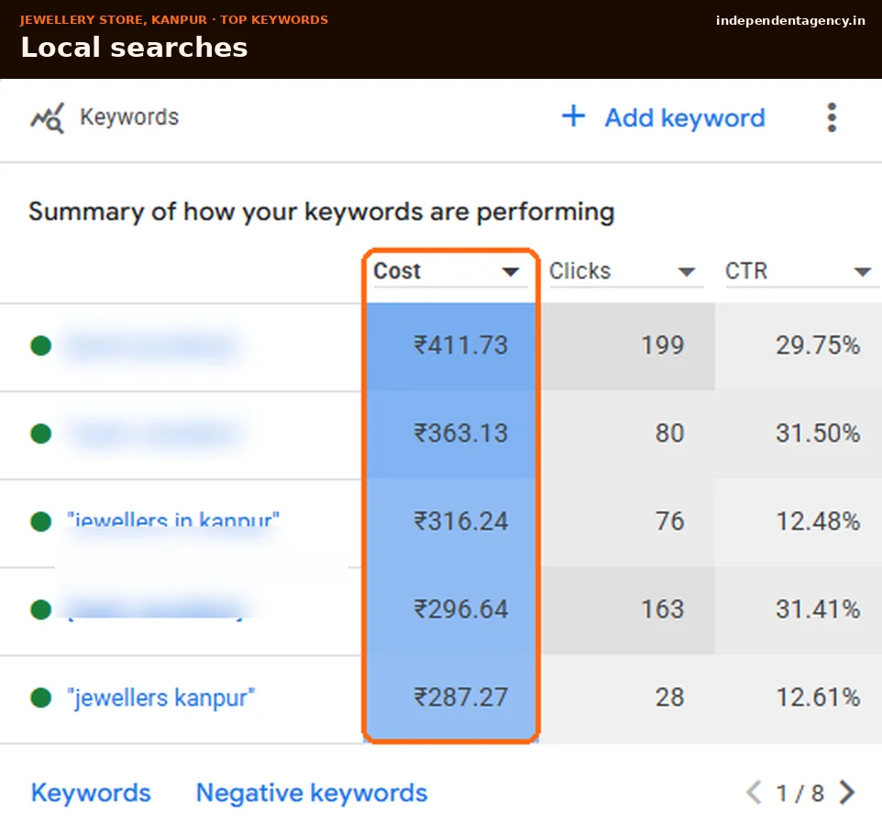Click the blurred keyword in the ₹296.64 row
This screenshot has width=882, height=827.
pos(157,610)
